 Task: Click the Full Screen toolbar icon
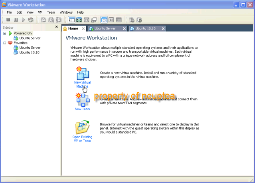pos(87,20)
